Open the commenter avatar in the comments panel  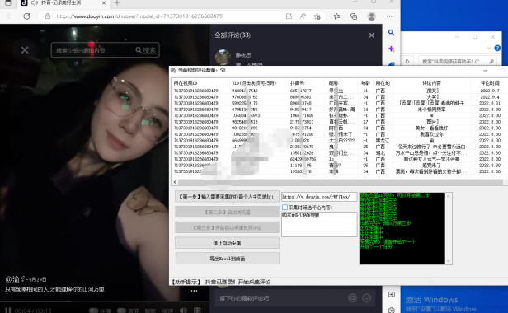(x=223, y=58)
